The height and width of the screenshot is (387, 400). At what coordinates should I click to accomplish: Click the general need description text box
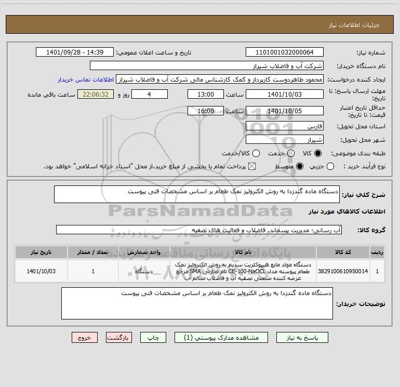pyautogui.click(x=197, y=194)
